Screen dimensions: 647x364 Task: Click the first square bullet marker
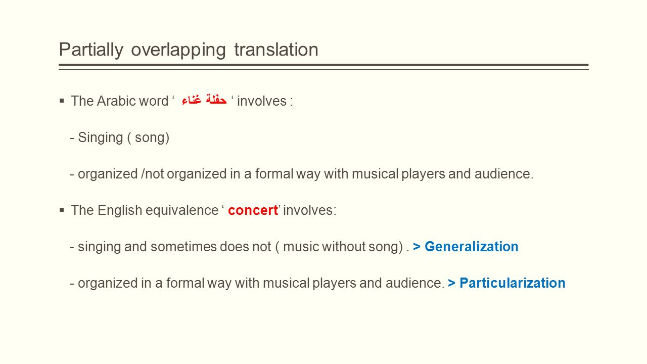pos(62,101)
